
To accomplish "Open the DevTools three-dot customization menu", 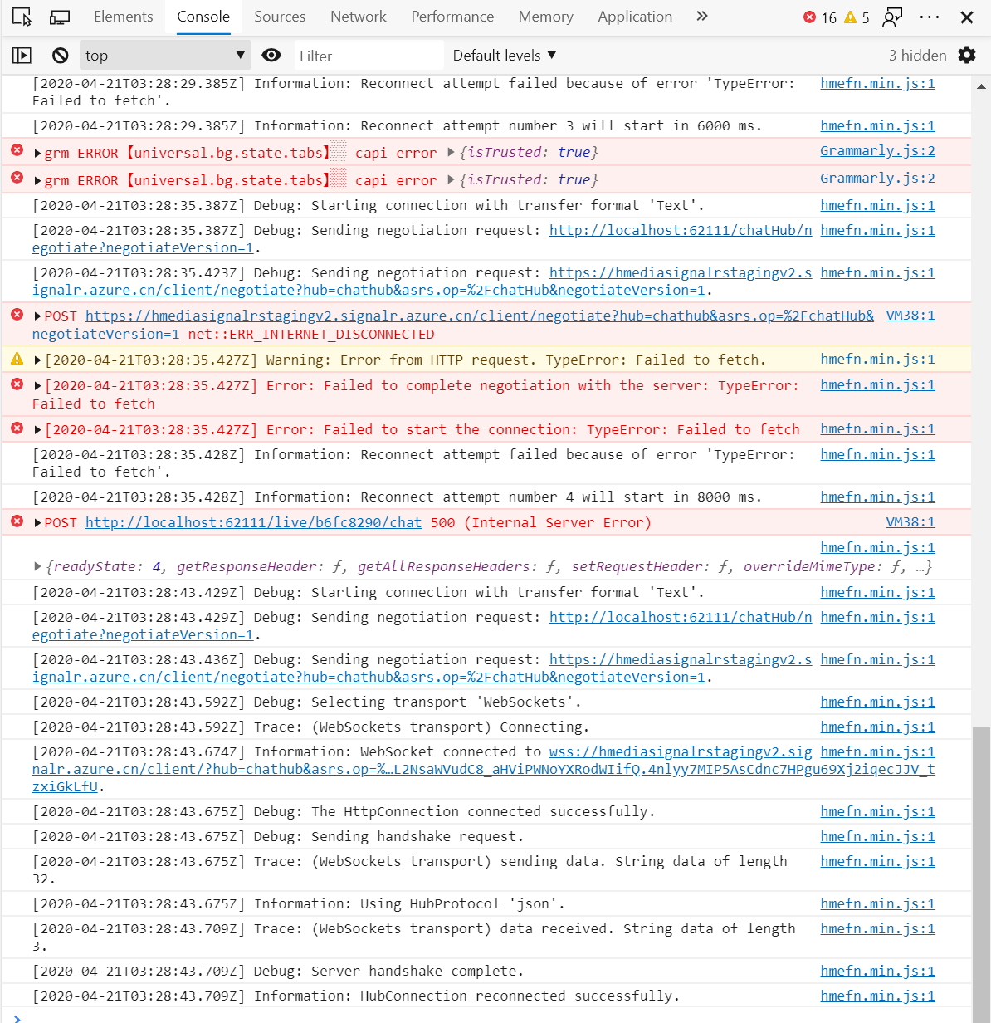I will [930, 16].
